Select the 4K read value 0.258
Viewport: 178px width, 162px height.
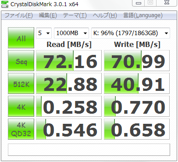point(69,106)
